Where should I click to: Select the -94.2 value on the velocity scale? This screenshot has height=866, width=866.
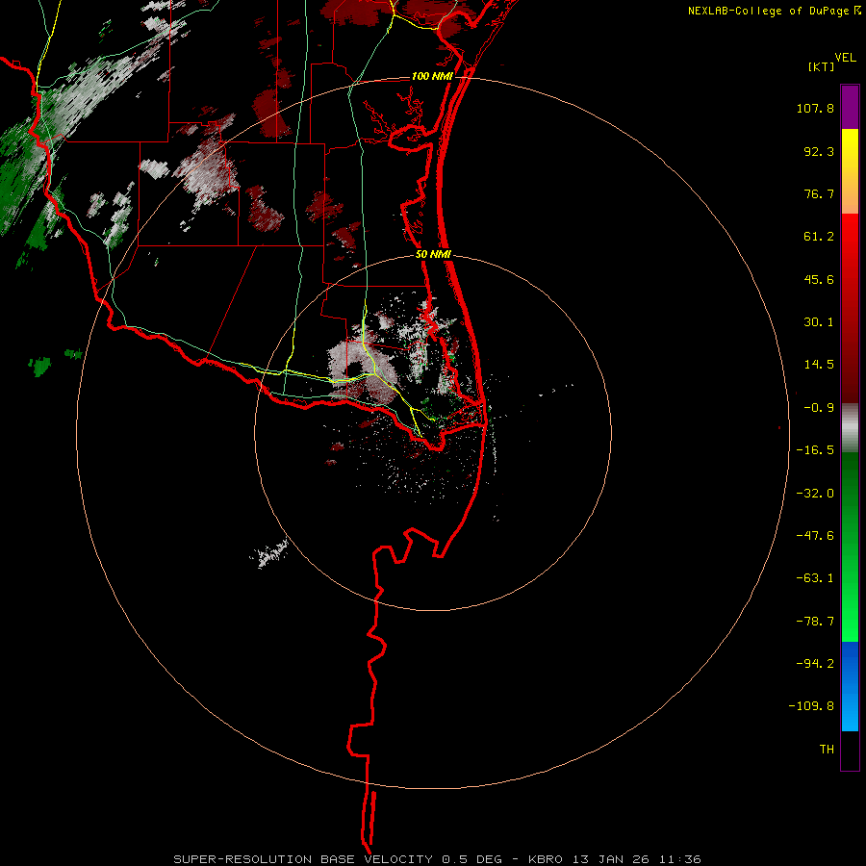click(x=815, y=663)
